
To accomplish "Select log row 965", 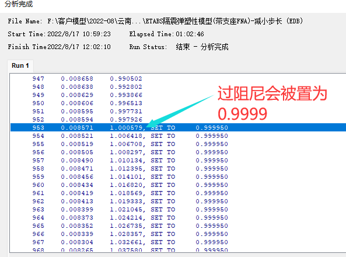I will [x=178, y=226].
